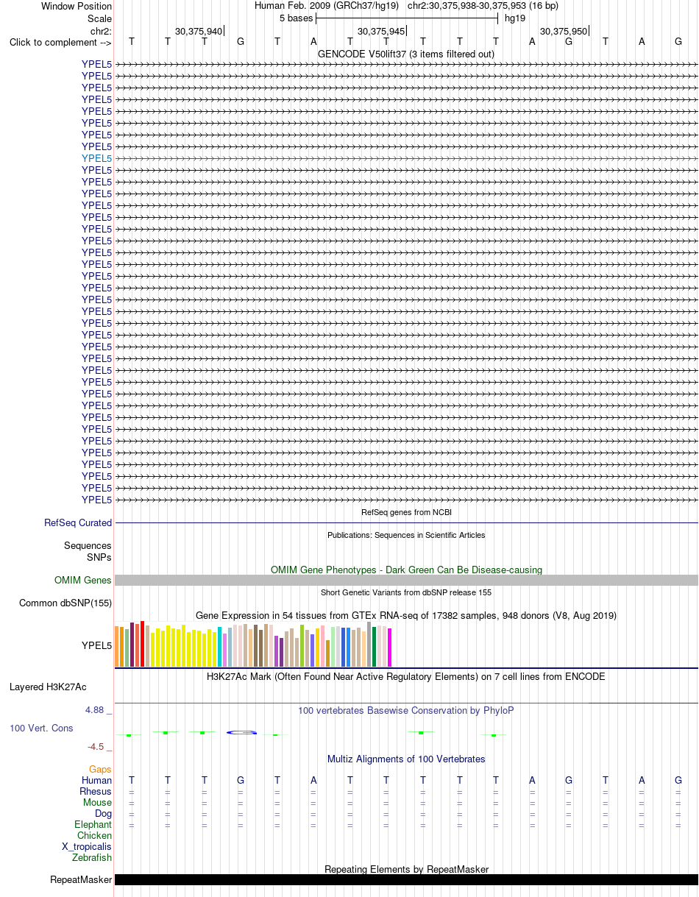Open 'Repeating Elements by RepeatMasker' track title
699x897 pixels.
406,870
